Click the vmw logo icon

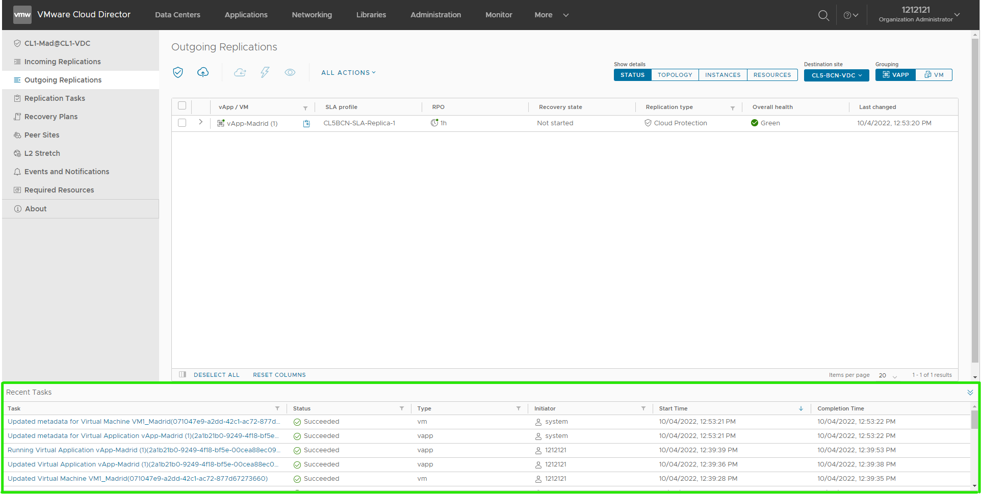[x=22, y=15]
